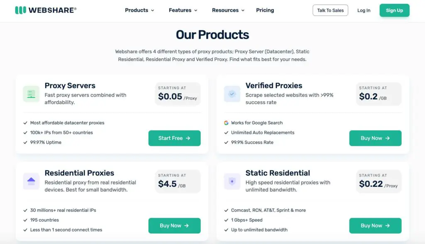
Task: Click the checkmark beside 195 countries
Action: tap(25, 220)
